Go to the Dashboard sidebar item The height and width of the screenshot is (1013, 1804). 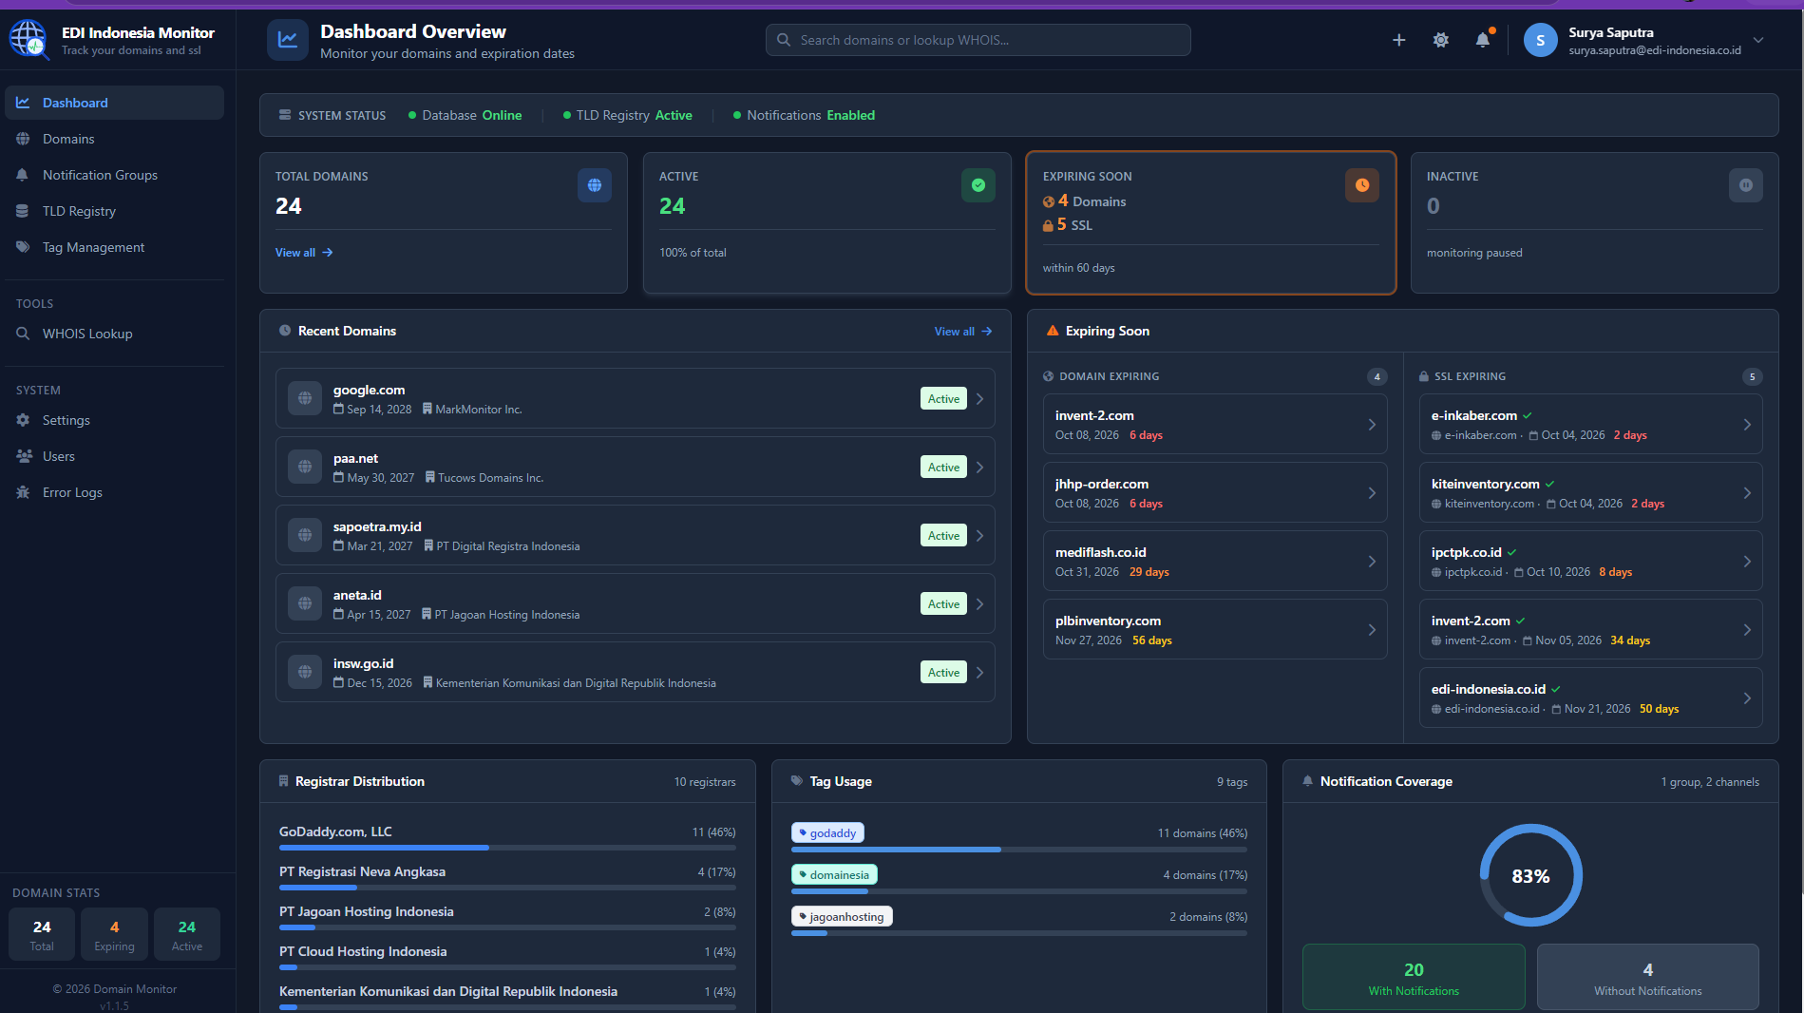pyautogui.click(x=115, y=103)
